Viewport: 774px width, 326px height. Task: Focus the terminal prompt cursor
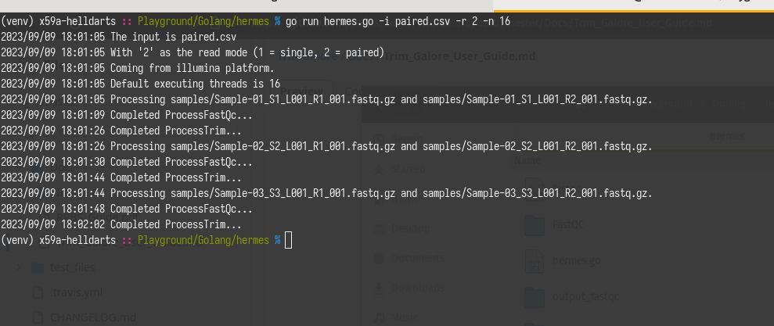click(x=288, y=240)
